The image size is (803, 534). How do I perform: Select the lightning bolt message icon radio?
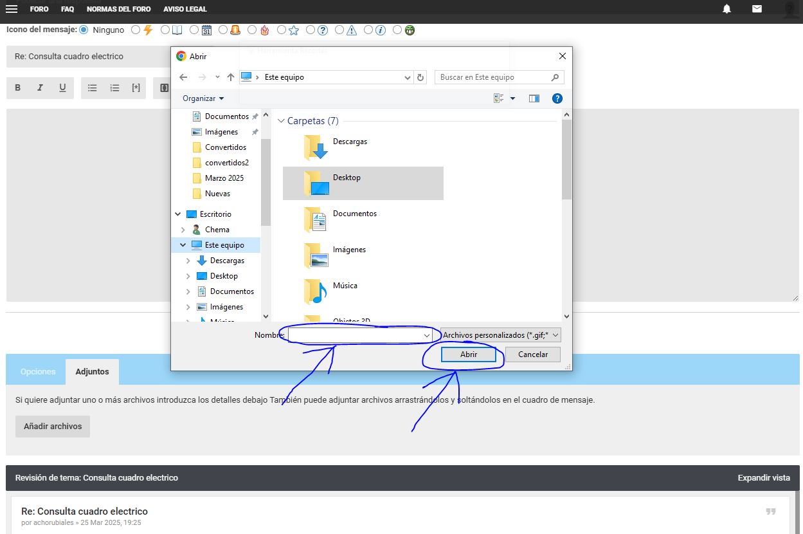pos(135,30)
